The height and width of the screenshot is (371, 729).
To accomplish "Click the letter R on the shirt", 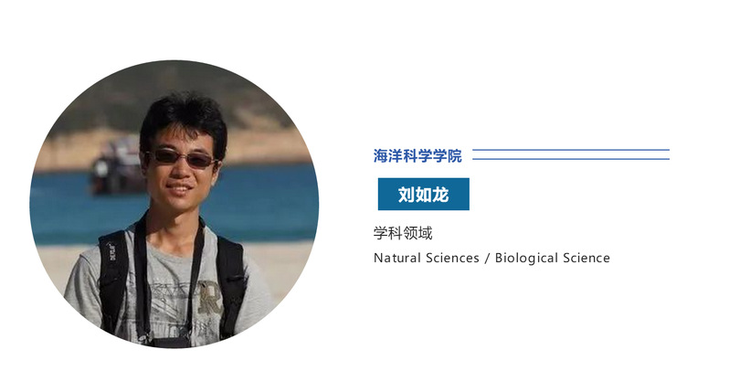I will coord(210,297).
